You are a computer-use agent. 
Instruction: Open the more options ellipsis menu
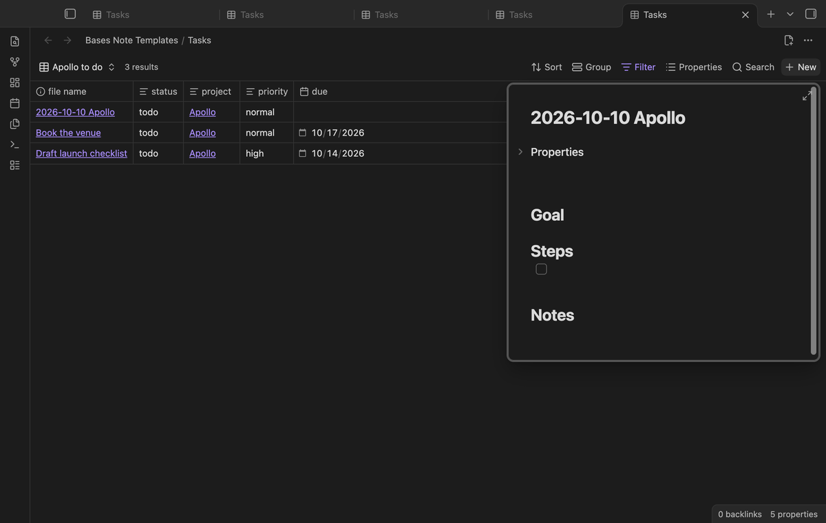pyautogui.click(x=808, y=41)
